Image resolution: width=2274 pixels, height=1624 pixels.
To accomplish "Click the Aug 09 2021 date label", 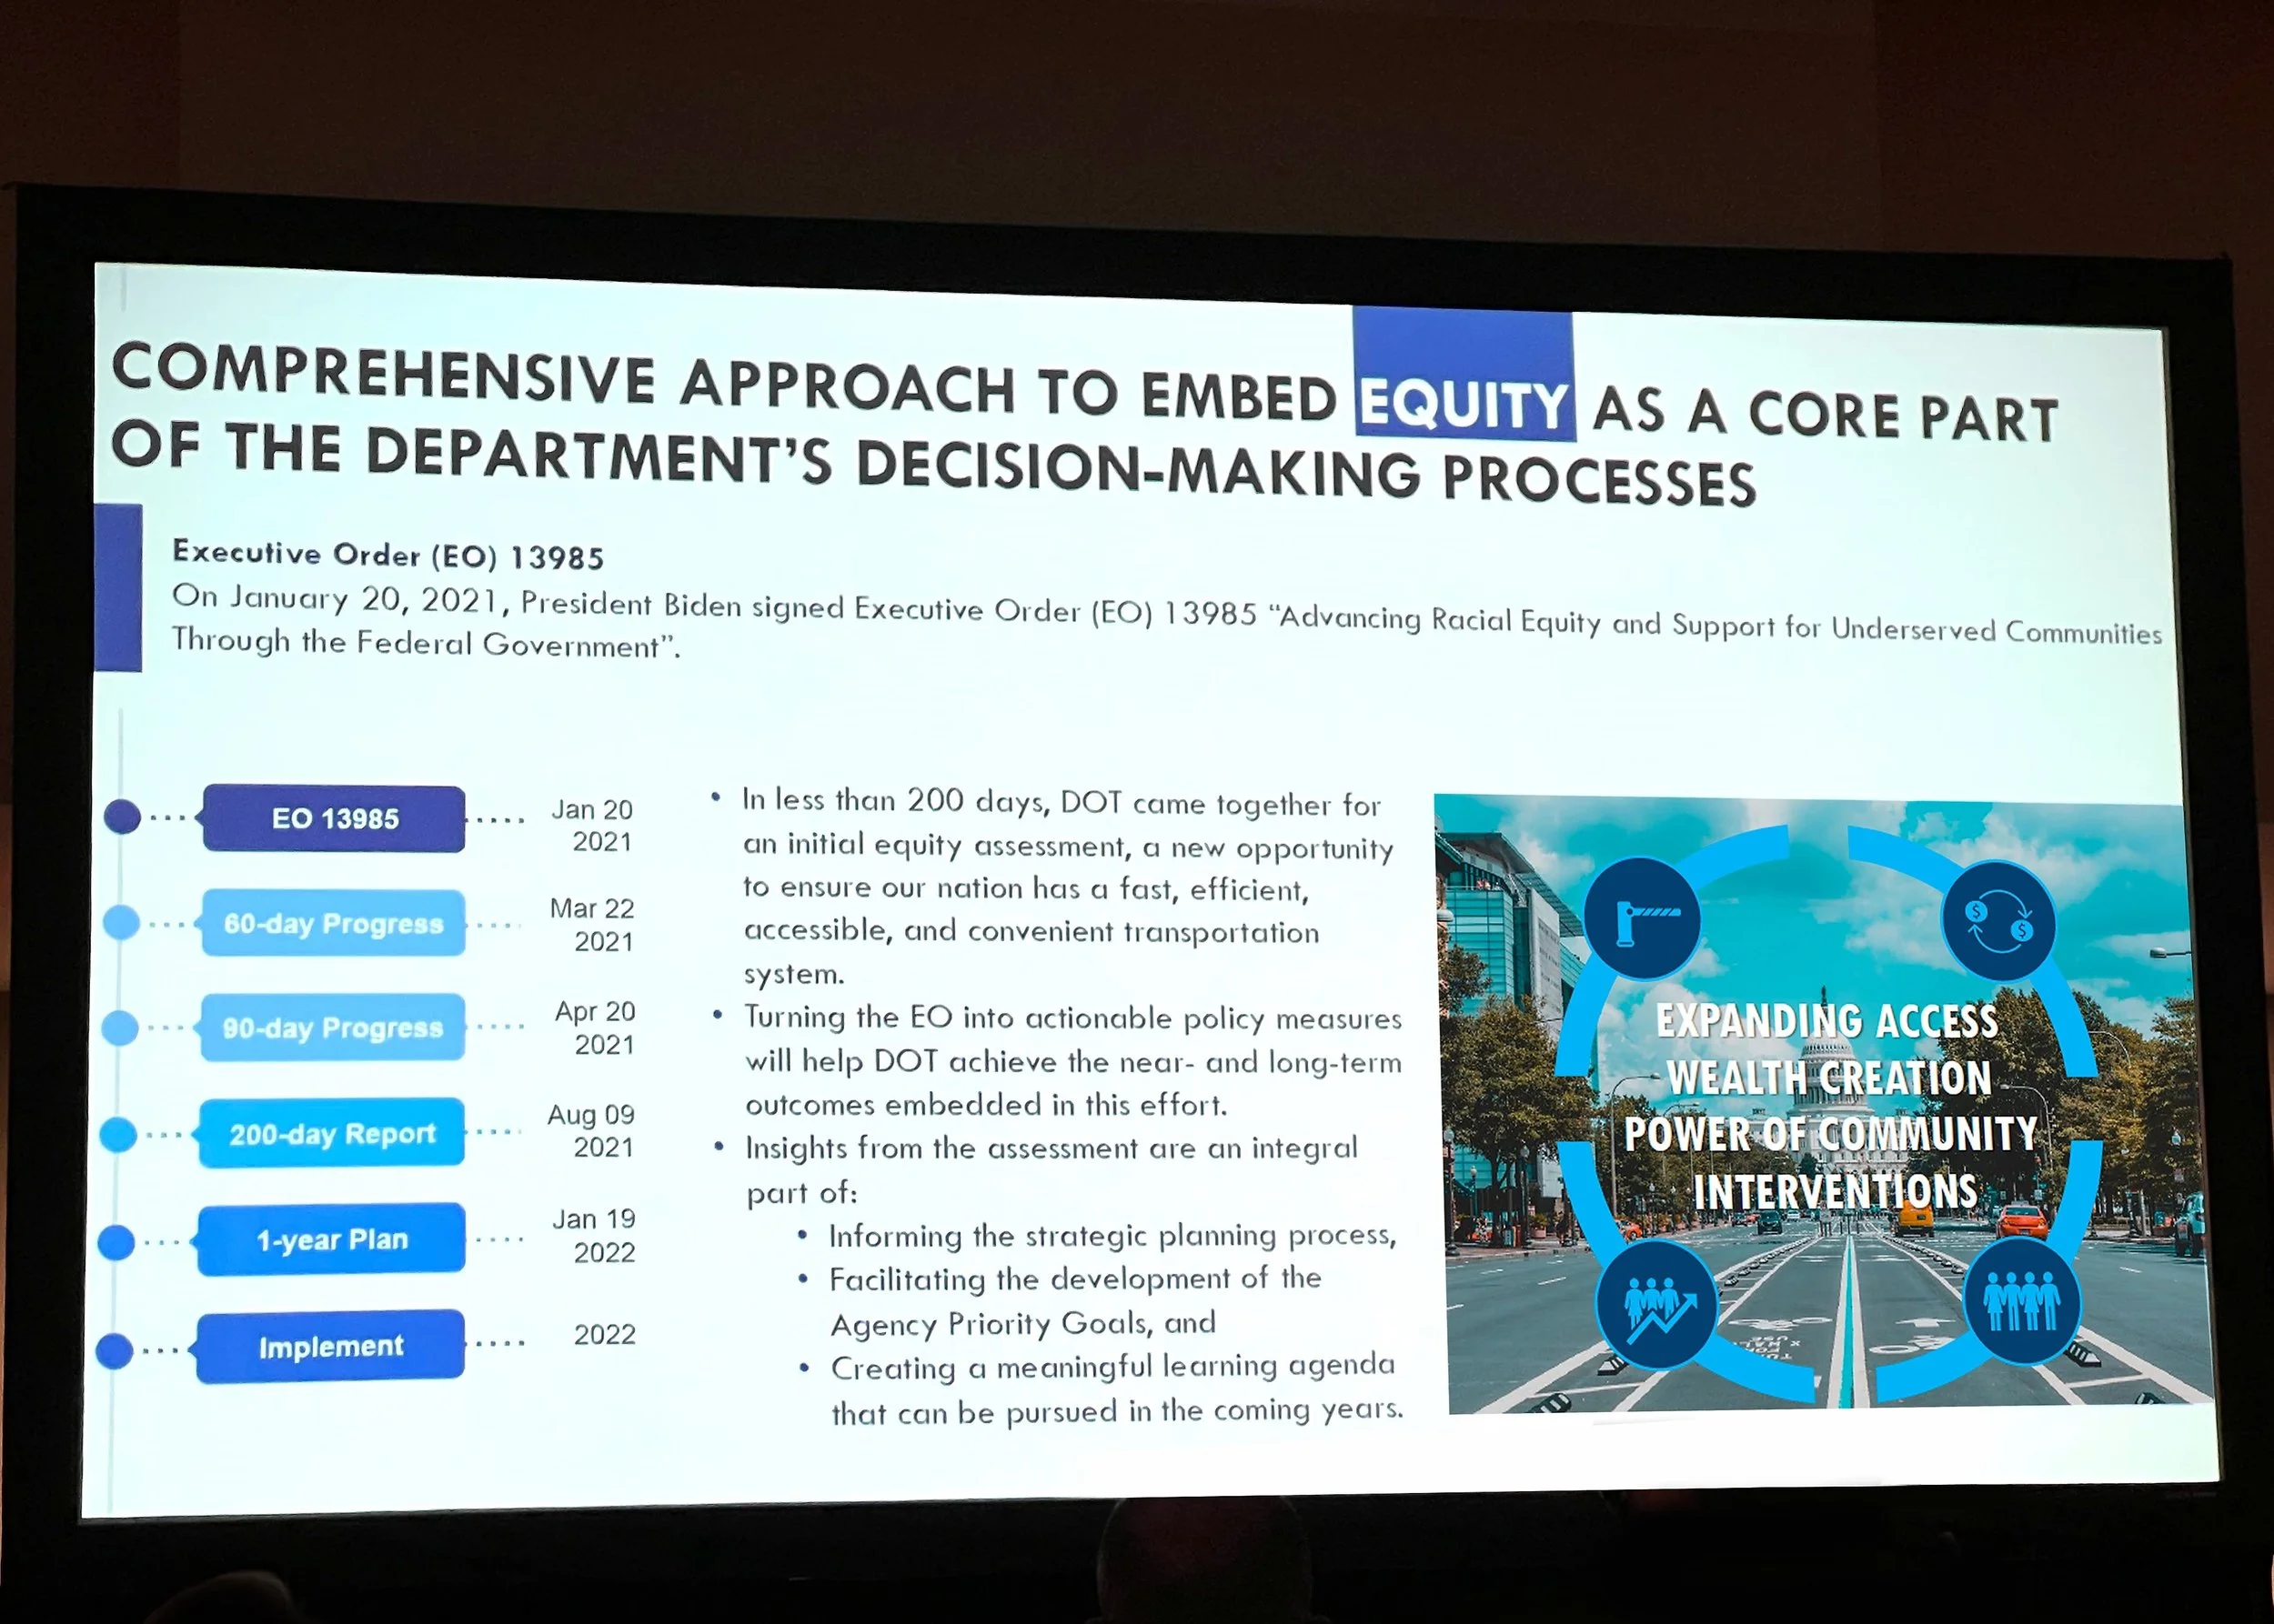I will [x=592, y=1130].
